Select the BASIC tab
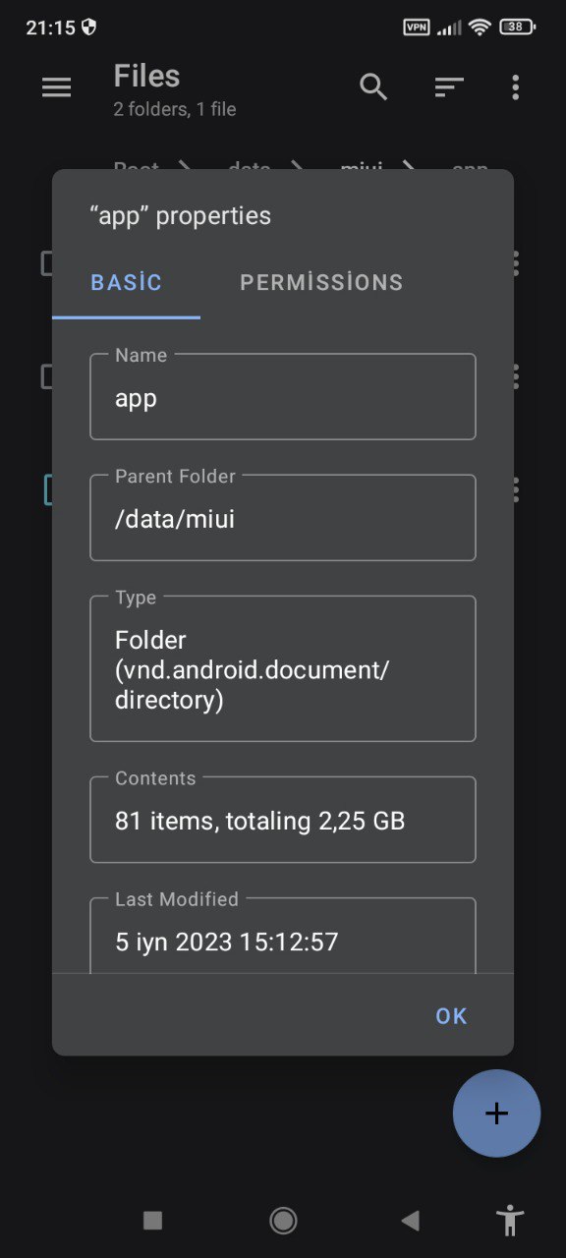 pos(126,282)
